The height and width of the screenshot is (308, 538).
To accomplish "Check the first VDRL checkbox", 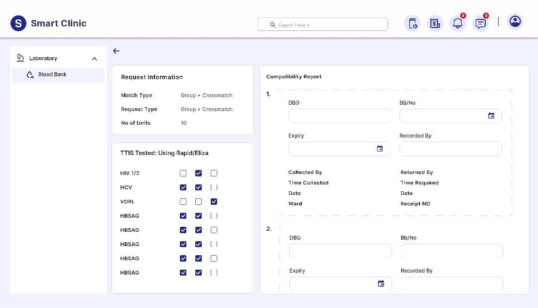I will click(183, 201).
